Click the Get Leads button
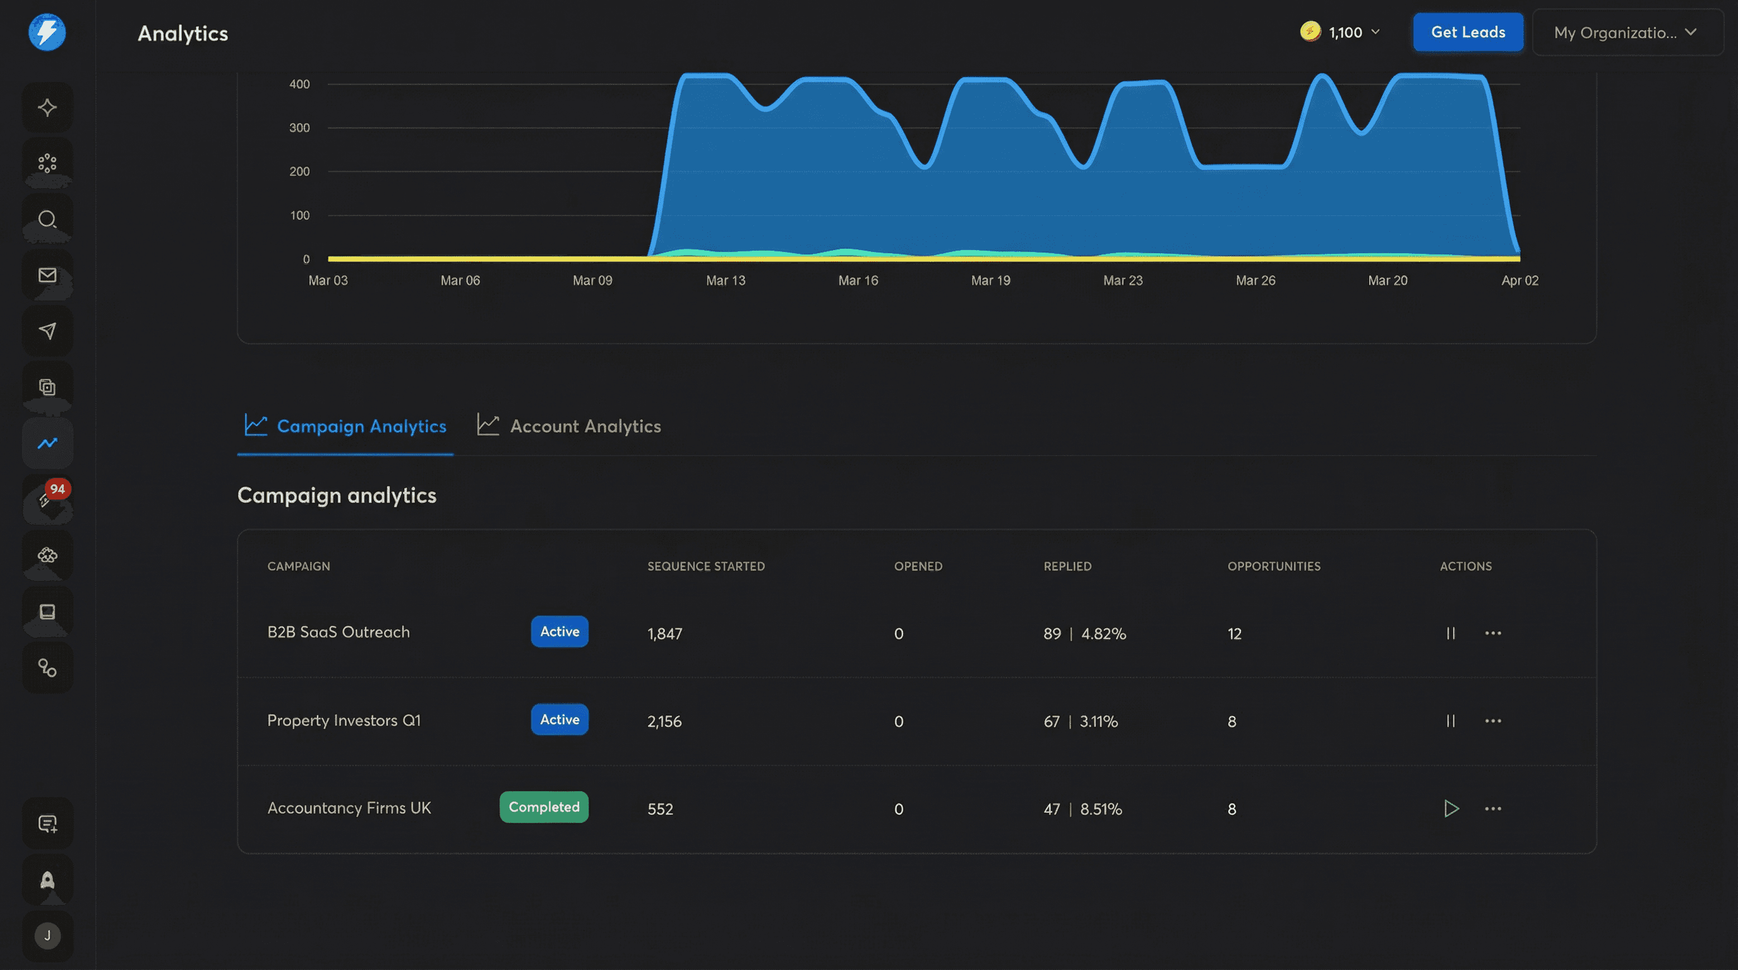Viewport: 1738px width, 970px height. click(1468, 32)
